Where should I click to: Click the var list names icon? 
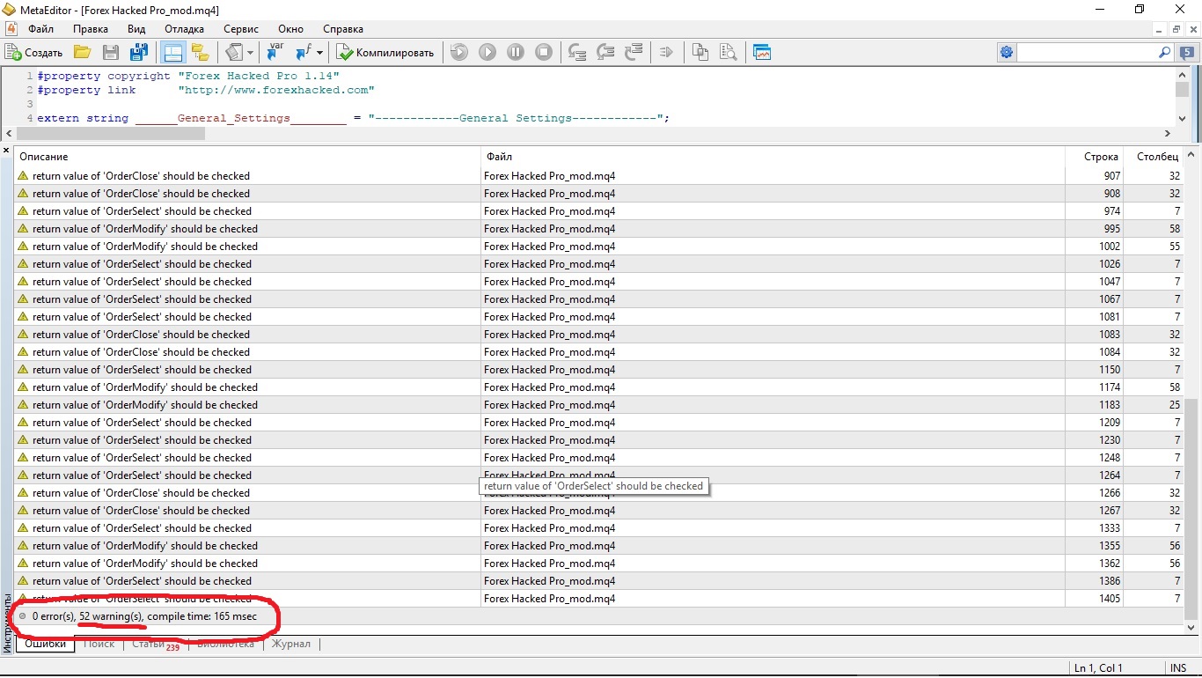(x=275, y=53)
